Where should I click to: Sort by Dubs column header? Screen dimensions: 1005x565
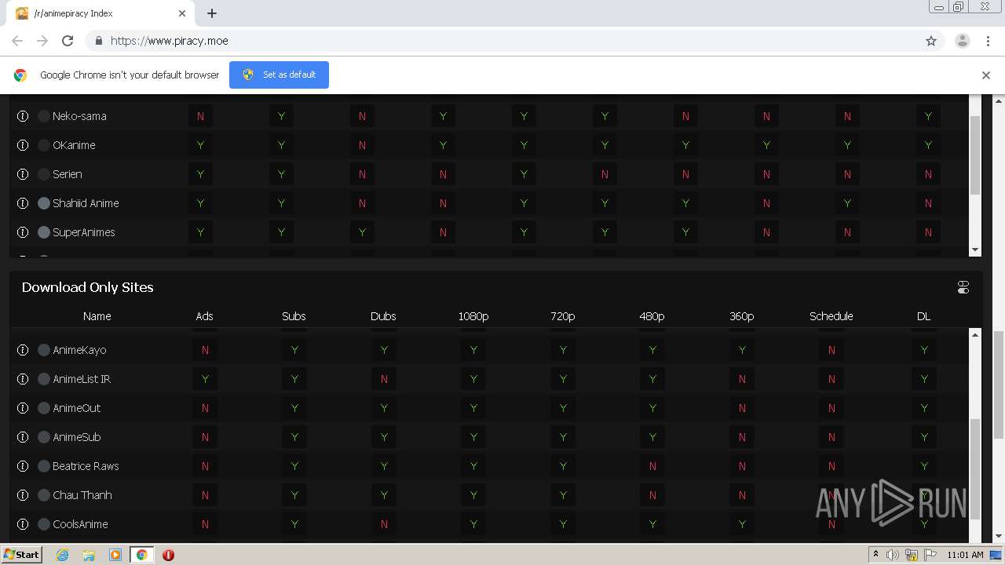pos(383,316)
